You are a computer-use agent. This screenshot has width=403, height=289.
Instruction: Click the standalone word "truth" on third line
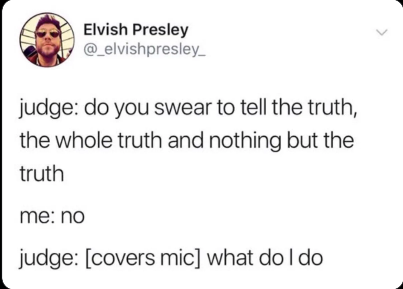click(x=42, y=173)
